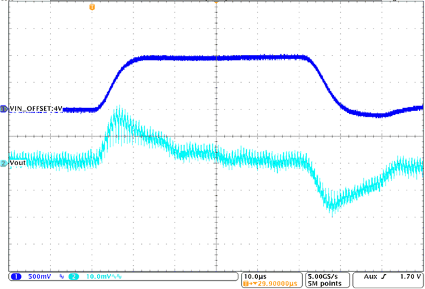
Task: Click the 5.00GS/s sample rate readout
Action: (325, 277)
